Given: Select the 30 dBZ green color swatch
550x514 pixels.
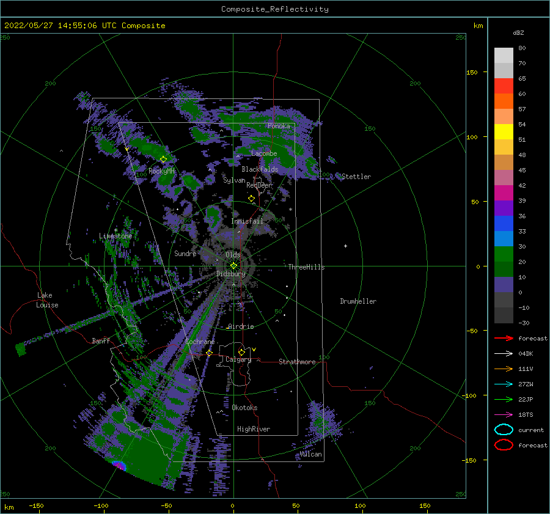Looking at the screenshot, I should tap(504, 254).
